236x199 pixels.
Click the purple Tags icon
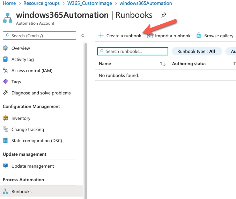tap(6, 82)
